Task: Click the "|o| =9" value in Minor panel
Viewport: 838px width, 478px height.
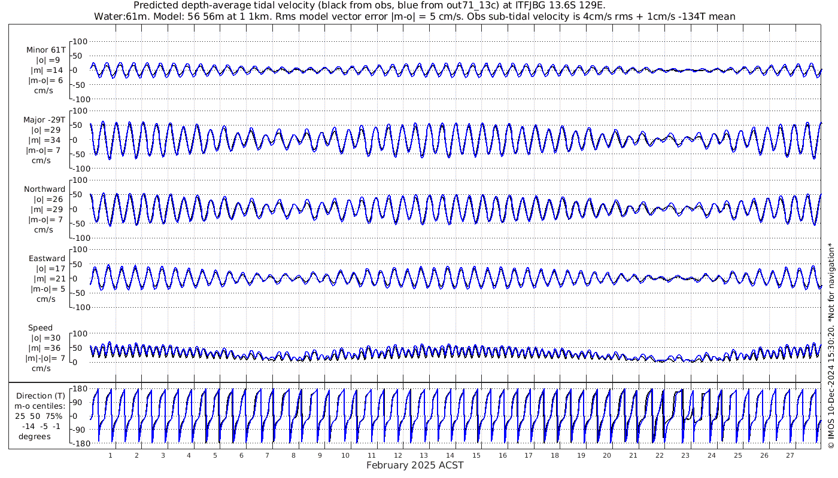Action: 47,60
